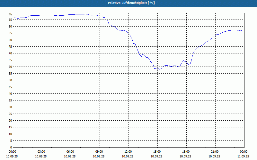Image resolution: width=257 pixels, height=160 pixels.
Task: Click the '10.09.25' date under 06:00
Action: point(70,156)
